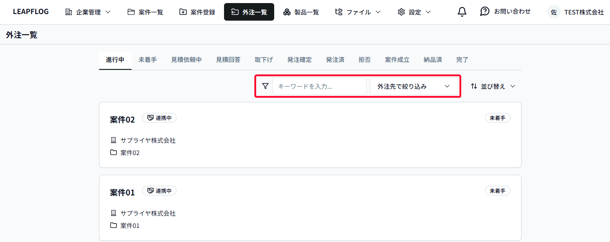Click the user avatar 佐 icon
Screen dimensions: 610x242
pos(554,12)
